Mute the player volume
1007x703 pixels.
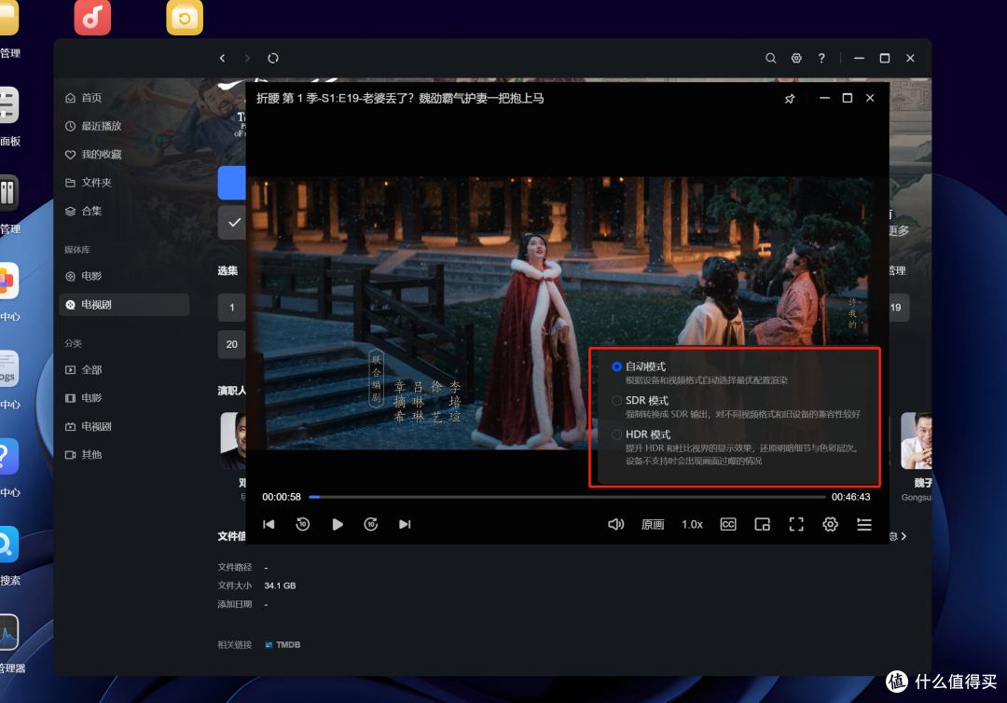[616, 525]
